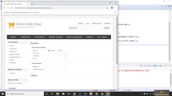
Task: Focus the Password field
Action: (x=57, y=67)
